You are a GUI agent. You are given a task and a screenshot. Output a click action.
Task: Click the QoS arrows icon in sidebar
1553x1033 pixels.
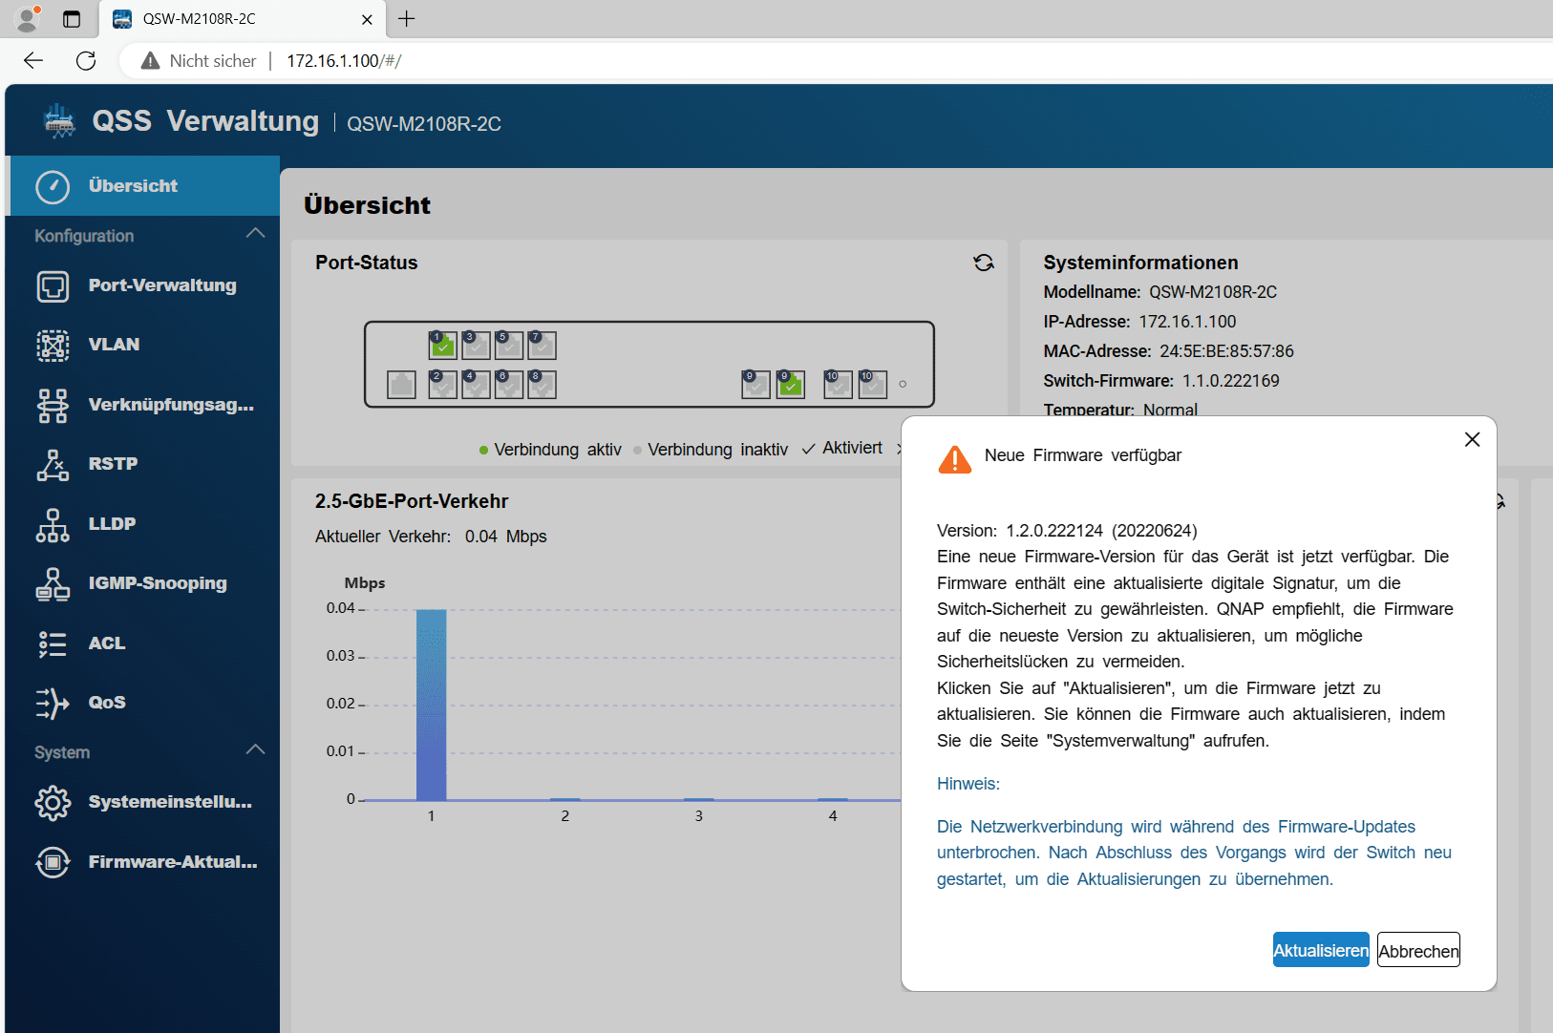tap(53, 703)
